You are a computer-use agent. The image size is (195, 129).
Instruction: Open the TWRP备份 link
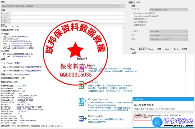(x=103, y=88)
